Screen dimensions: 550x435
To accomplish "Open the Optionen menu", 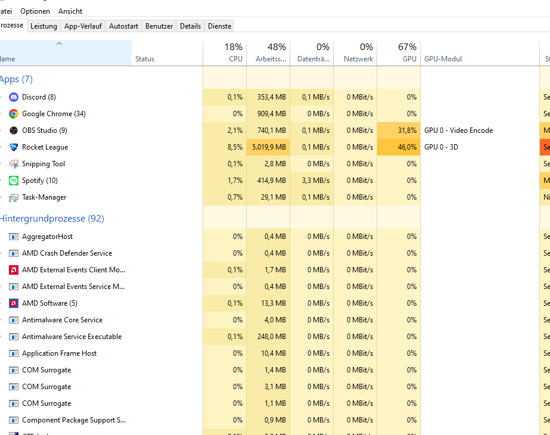I will pos(35,11).
